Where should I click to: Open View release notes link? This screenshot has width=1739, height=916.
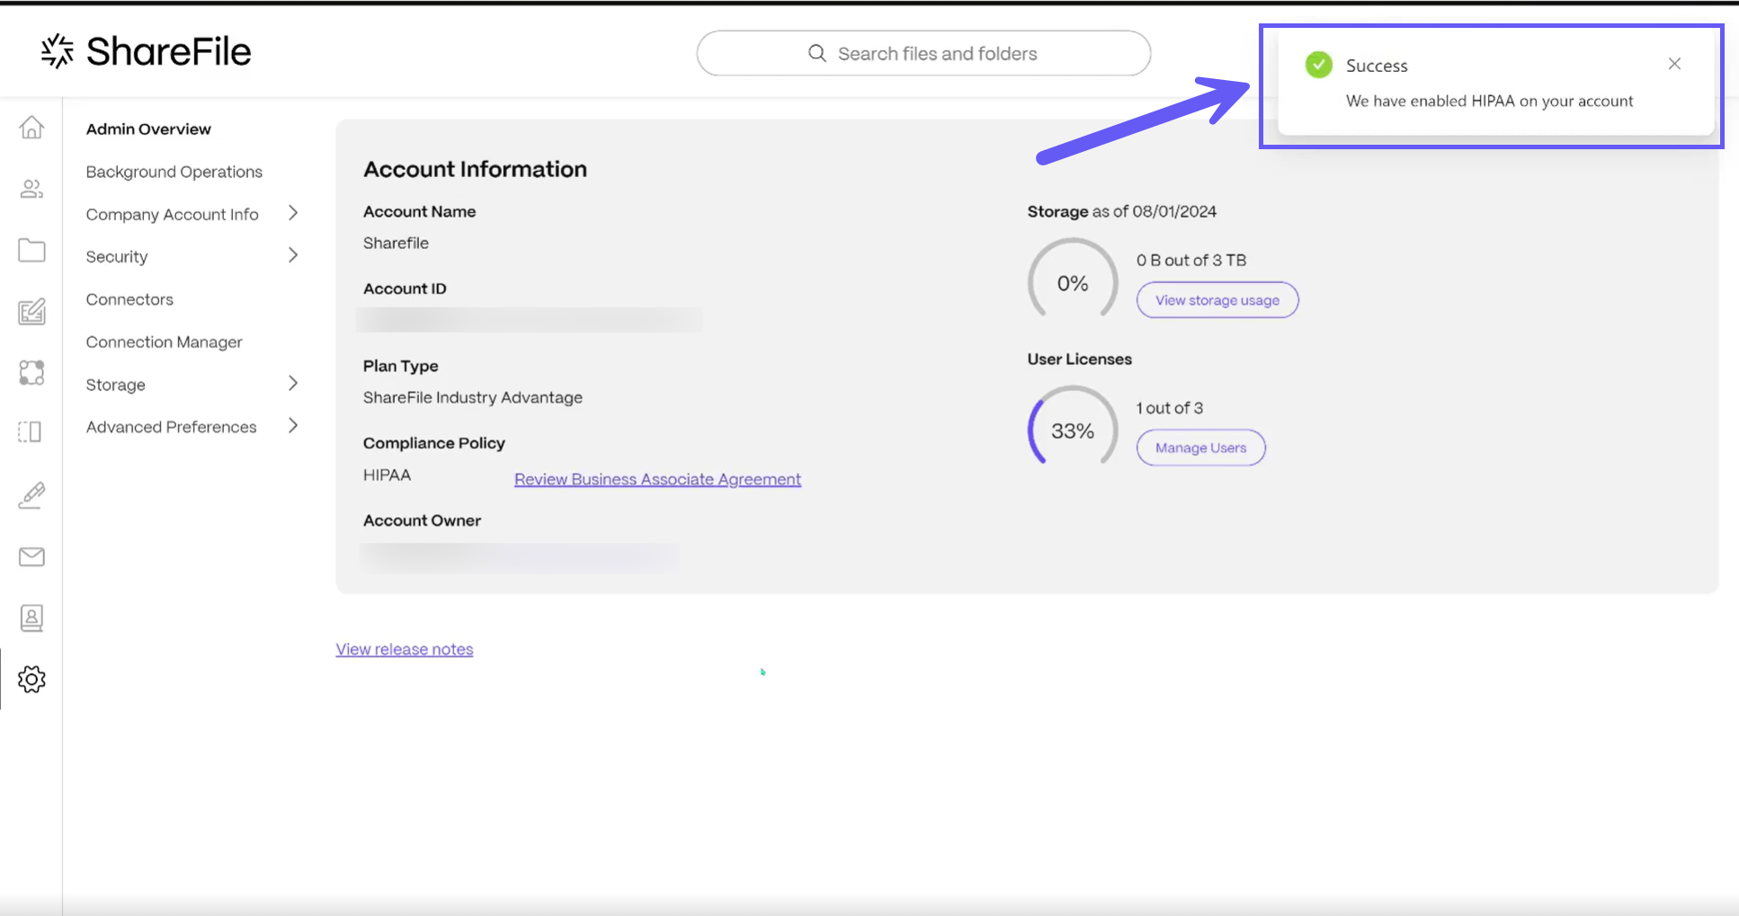pyautogui.click(x=405, y=649)
